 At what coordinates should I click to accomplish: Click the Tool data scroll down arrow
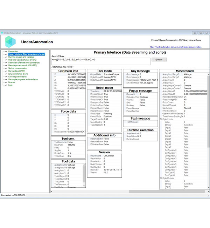pos(84,186)
